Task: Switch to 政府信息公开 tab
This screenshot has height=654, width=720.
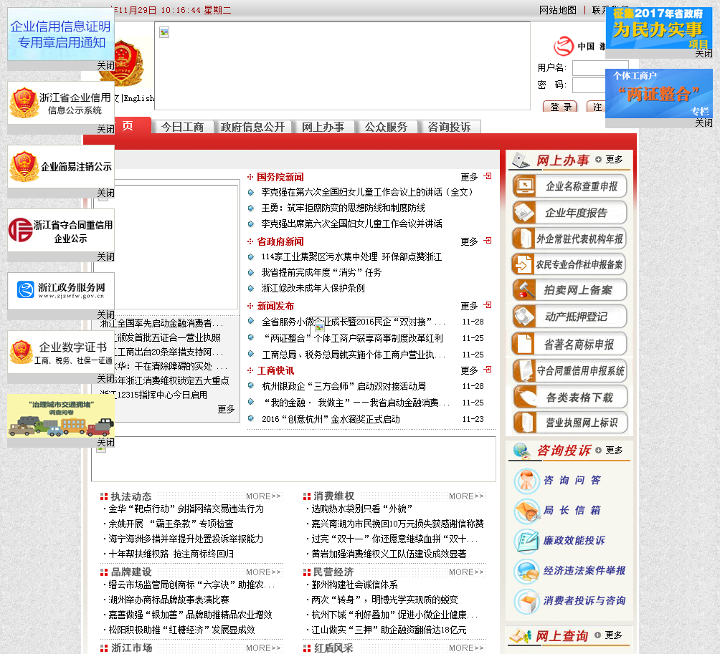Action: point(252,127)
